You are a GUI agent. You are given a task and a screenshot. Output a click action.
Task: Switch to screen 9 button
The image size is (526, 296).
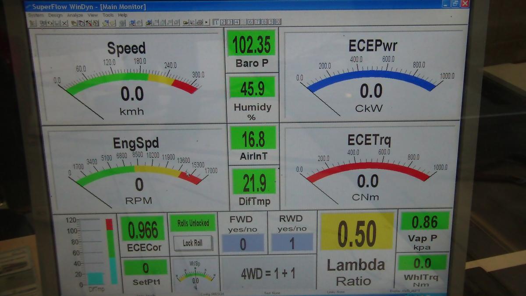point(271,22)
